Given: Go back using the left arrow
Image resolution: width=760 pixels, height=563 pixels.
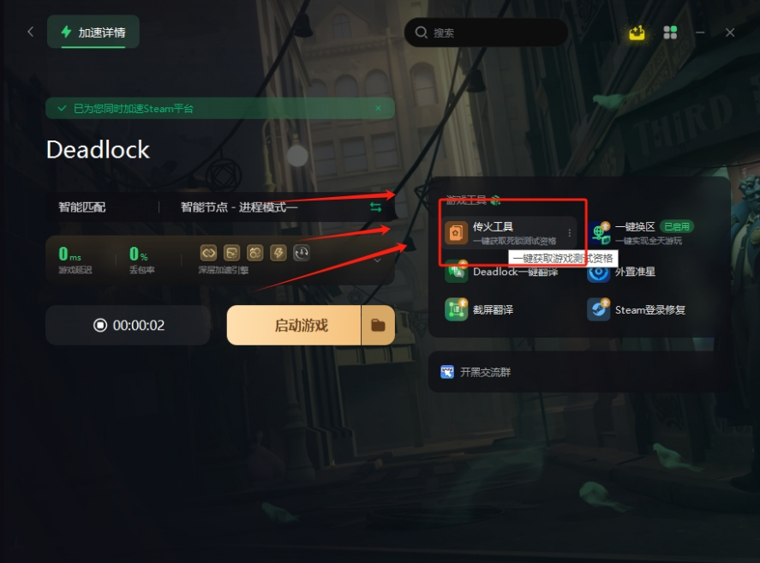Looking at the screenshot, I should pos(31,32).
